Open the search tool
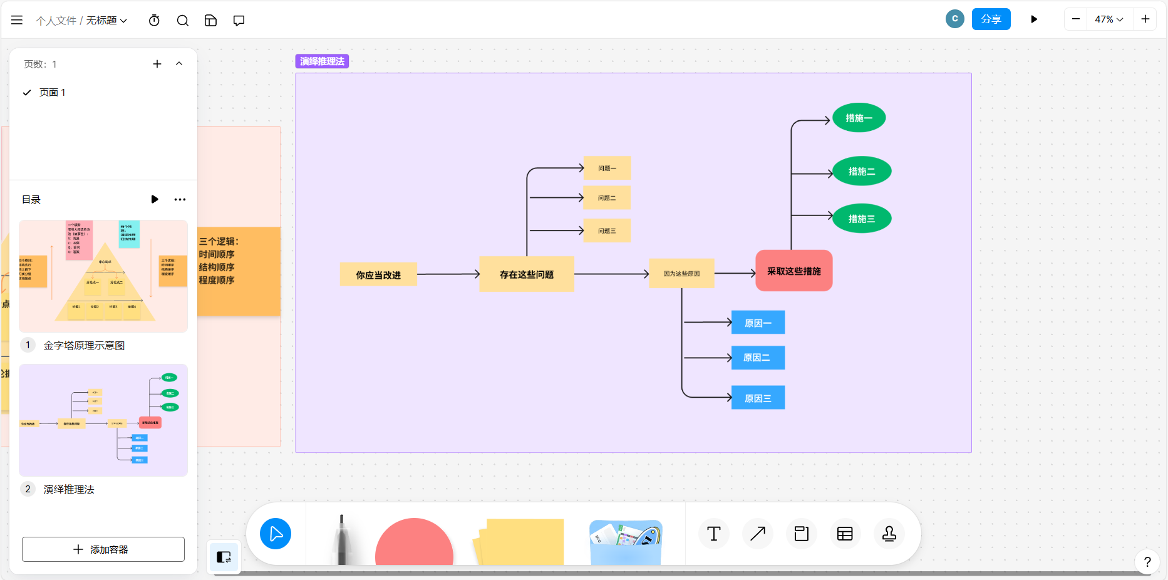The height and width of the screenshot is (580, 1168). coord(182,21)
